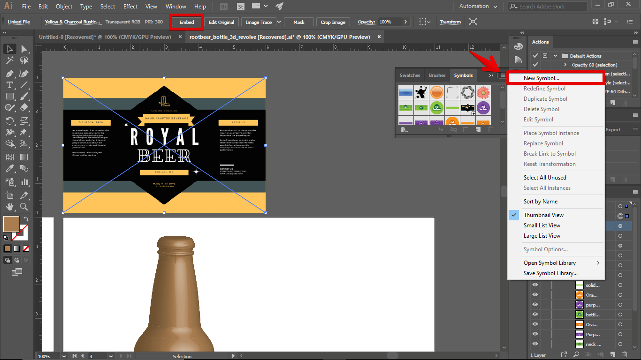Activate the Zoom magnifier tool

click(24, 206)
